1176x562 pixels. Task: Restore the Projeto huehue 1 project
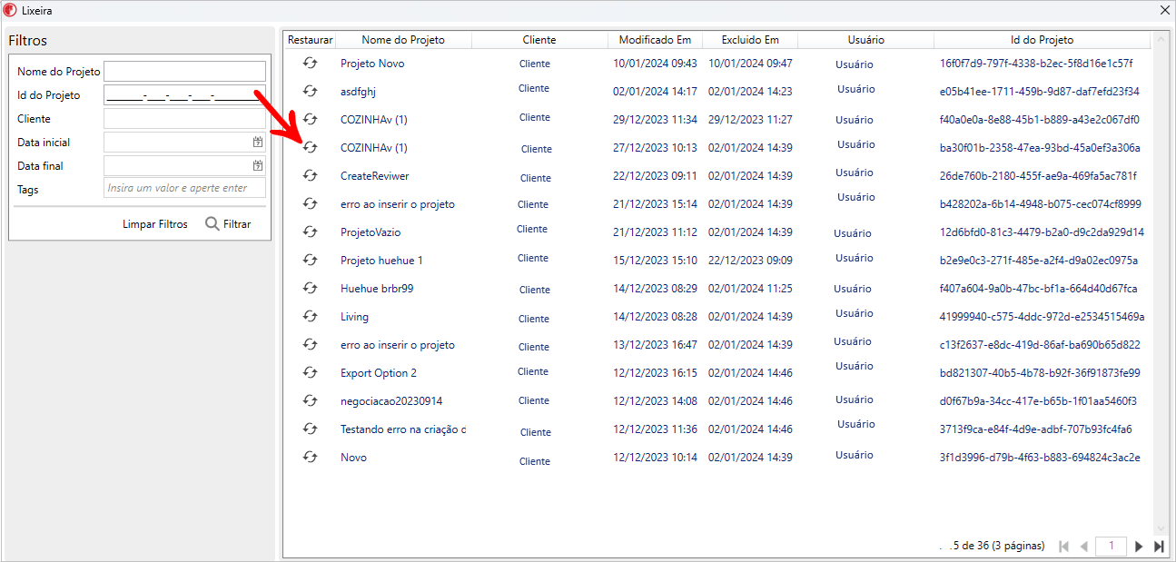coord(310,260)
